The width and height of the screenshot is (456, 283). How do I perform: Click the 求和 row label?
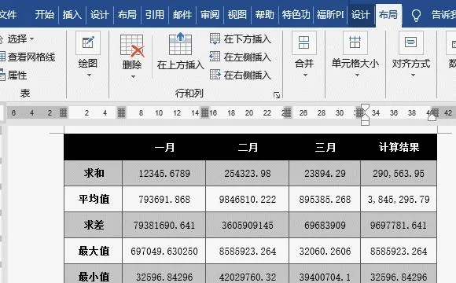pos(94,174)
